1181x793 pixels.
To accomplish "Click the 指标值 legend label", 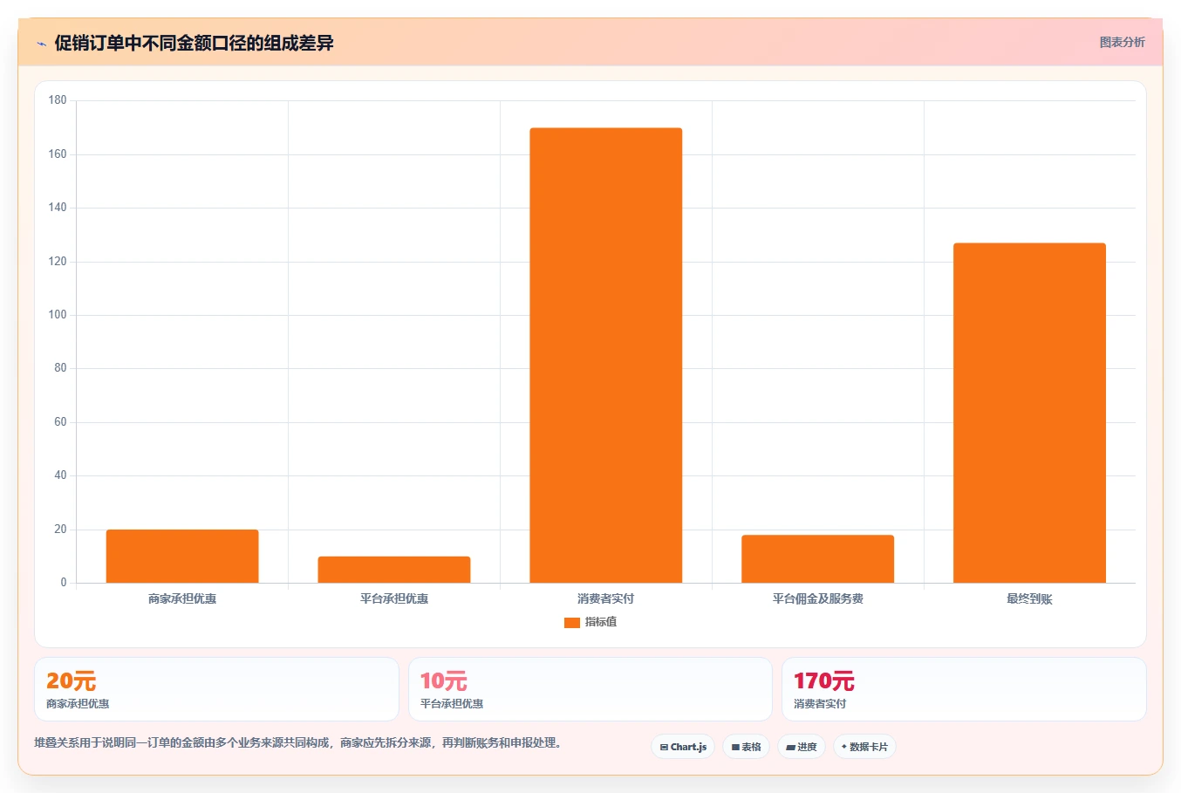I will coord(601,622).
